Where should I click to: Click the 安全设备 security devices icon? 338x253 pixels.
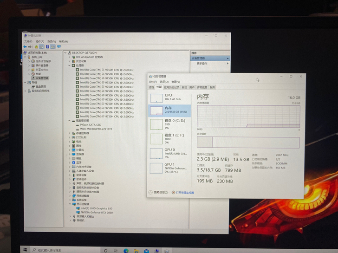pyautogui.click(x=73, y=61)
